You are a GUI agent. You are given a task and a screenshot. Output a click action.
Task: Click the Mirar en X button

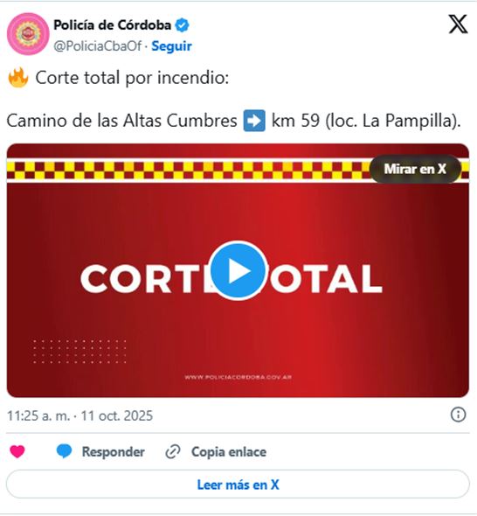[415, 169]
